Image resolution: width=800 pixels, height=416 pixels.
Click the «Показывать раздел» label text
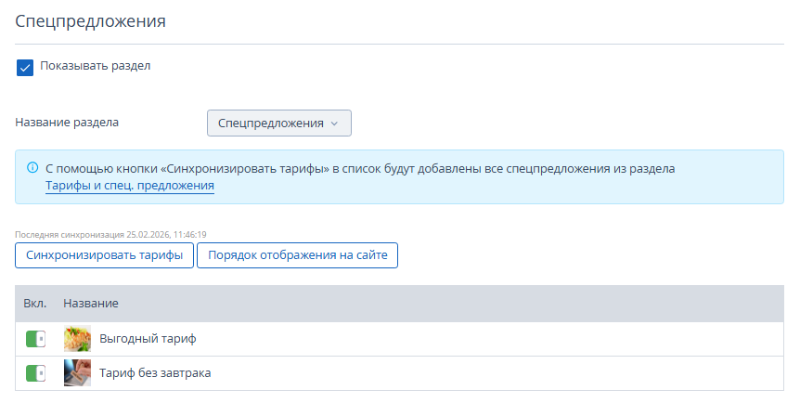coord(95,67)
